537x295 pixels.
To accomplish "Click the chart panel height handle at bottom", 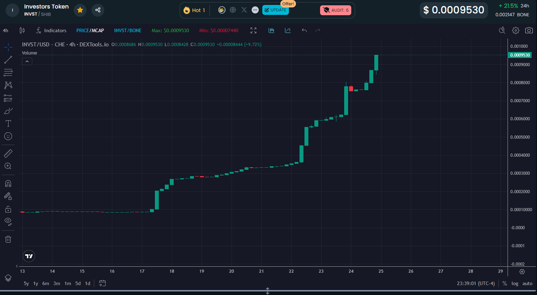I will [268, 291].
